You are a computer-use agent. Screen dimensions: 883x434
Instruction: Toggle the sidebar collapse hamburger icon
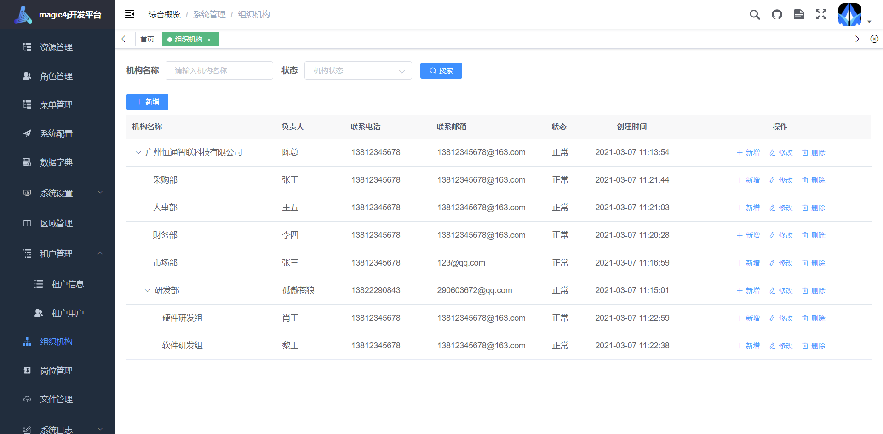pyautogui.click(x=130, y=14)
